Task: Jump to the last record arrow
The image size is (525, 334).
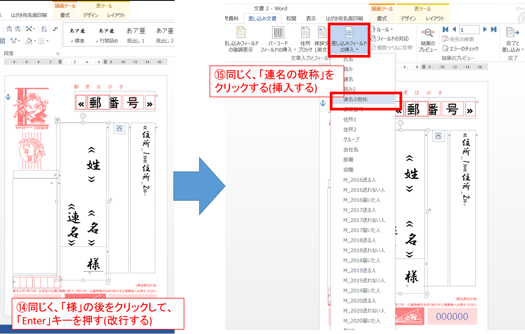Action: coord(494,29)
